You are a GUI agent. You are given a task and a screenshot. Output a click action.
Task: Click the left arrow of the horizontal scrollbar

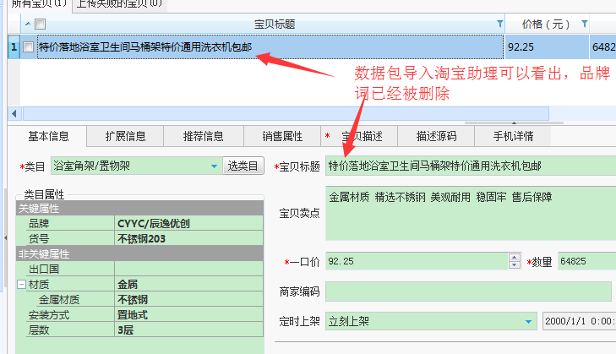pos(14,113)
